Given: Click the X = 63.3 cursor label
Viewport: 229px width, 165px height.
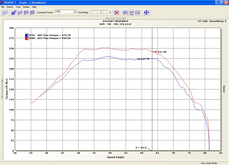Looking at the screenshot, I should (x=141, y=148).
